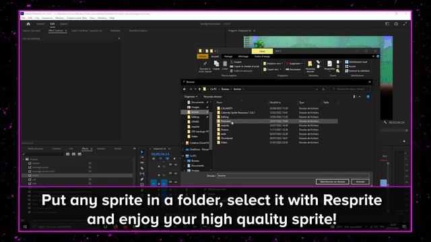Open Déplacer vers dropdown in Explorer ribbon
The width and height of the screenshot is (431, 242).
[x=273, y=63]
